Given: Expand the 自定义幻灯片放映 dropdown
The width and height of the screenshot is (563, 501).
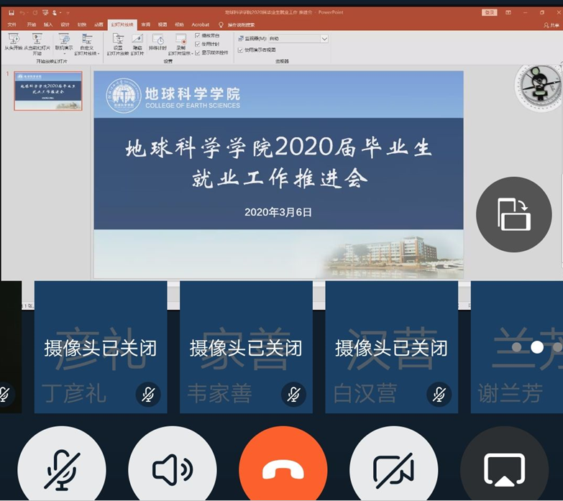Looking at the screenshot, I should 86,53.
